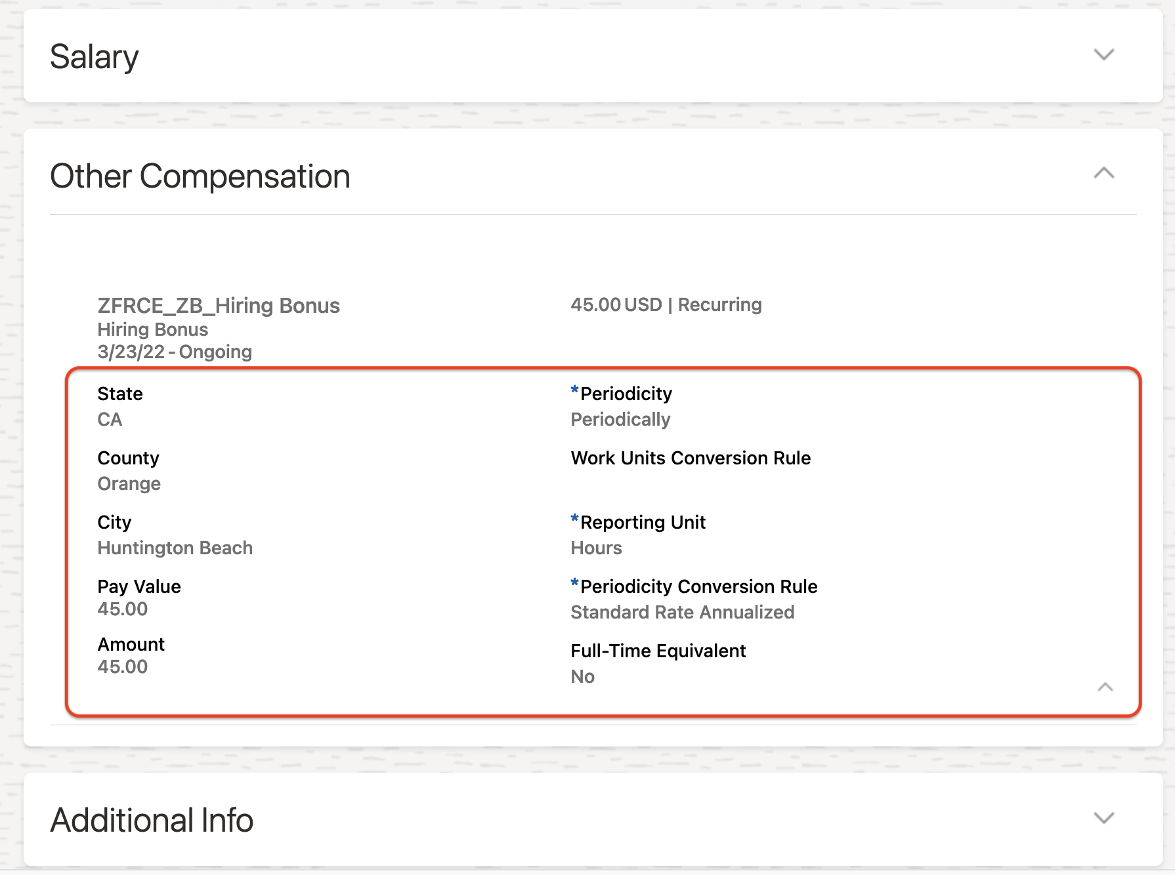
Task: Click the Pay Value 45.00 field
Action: (123, 609)
